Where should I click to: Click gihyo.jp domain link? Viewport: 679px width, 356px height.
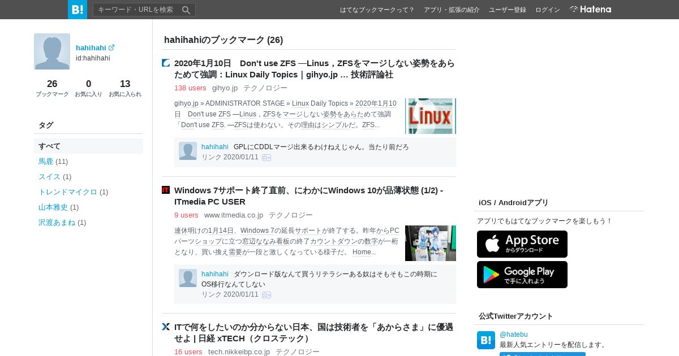225,88
